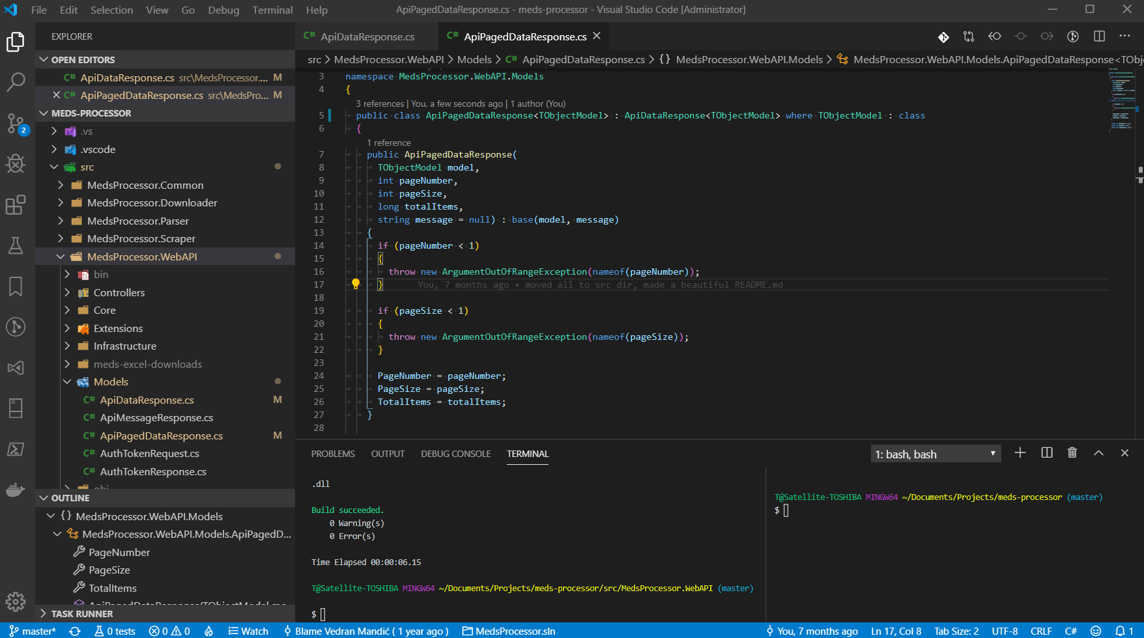Select PageSize in the Outline

(165, 570)
